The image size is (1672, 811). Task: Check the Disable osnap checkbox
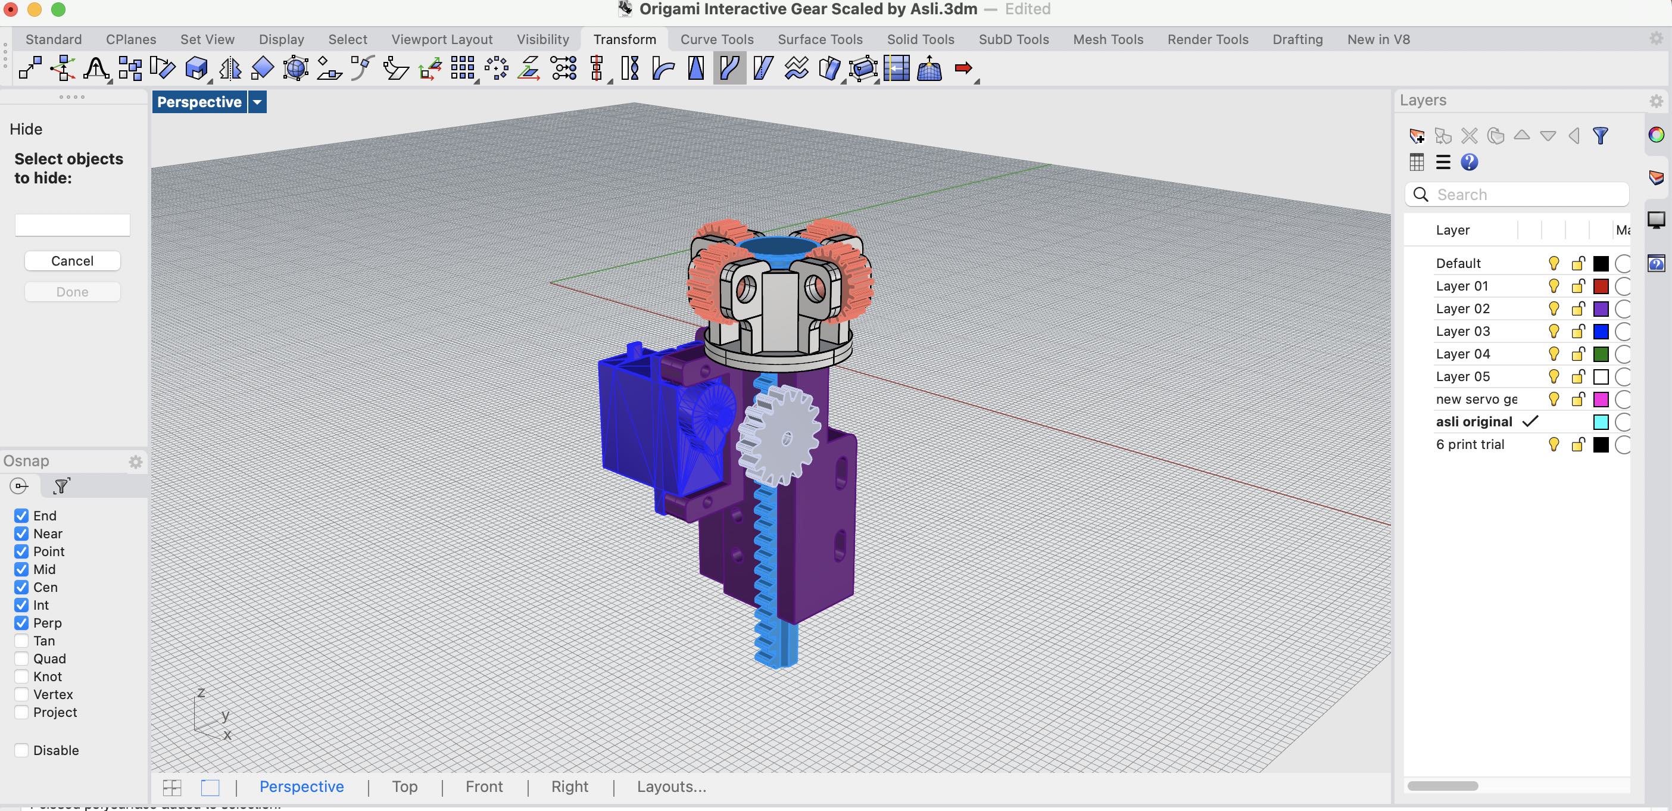pyautogui.click(x=21, y=751)
